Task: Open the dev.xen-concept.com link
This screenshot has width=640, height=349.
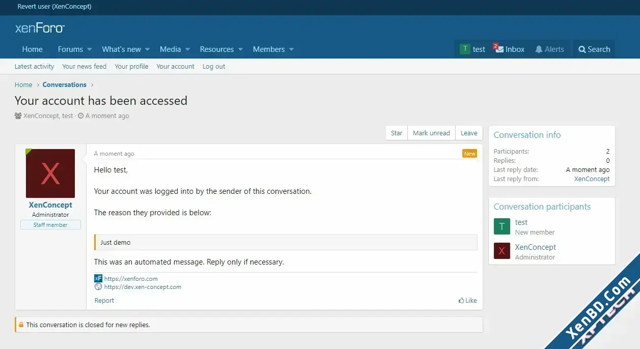Action: coord(143,287)
